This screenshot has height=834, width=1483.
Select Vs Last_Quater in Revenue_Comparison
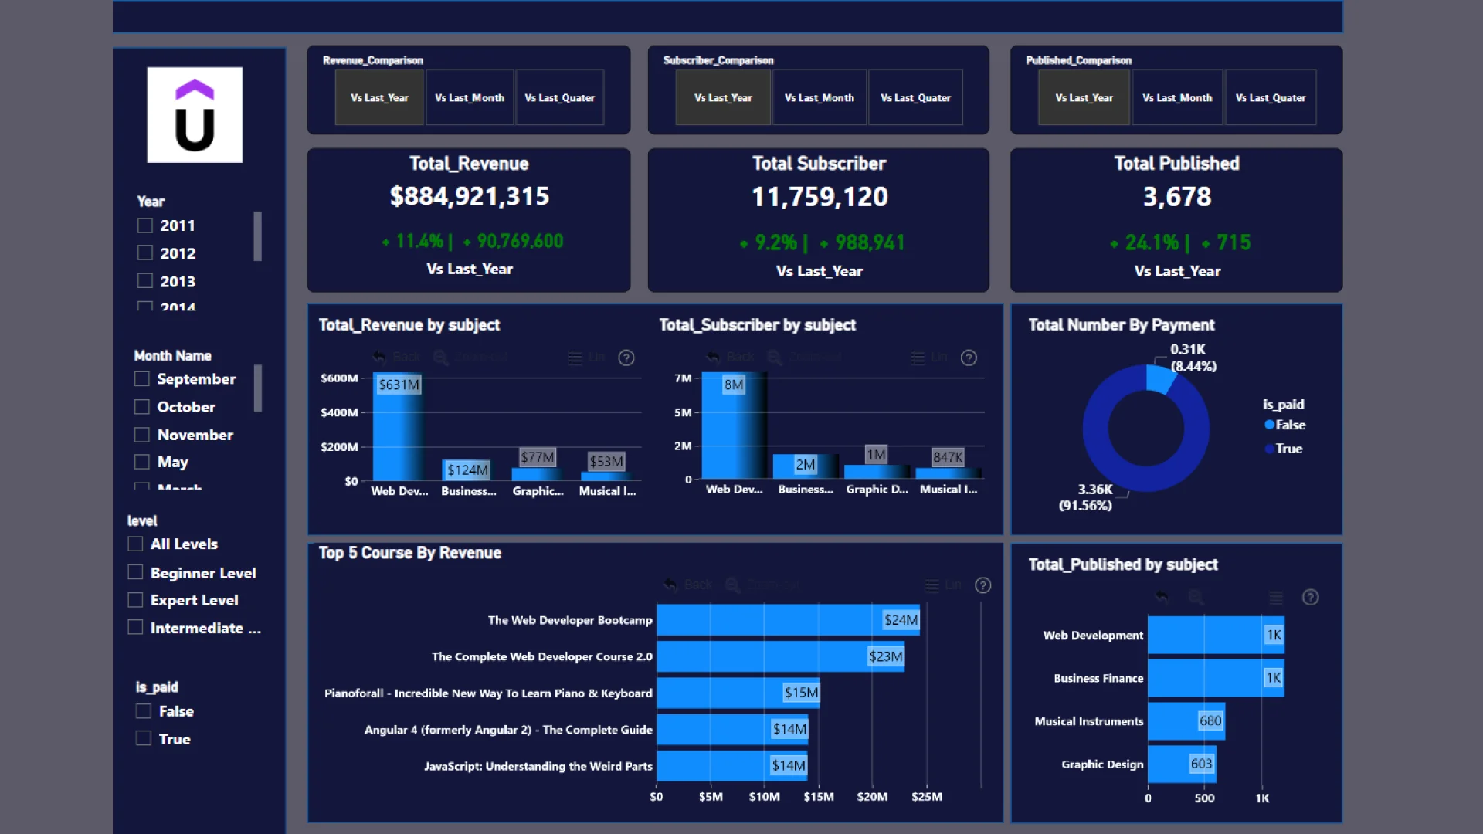click(x=560, y=97)
